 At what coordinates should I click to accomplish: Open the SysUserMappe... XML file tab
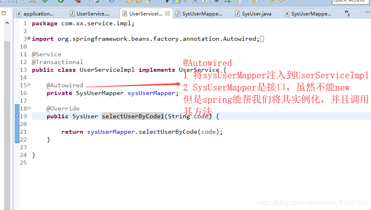point(308,14)
